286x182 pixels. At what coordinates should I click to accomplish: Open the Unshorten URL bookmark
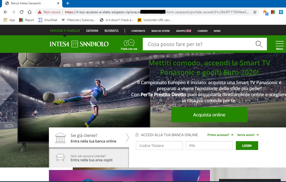154,20
